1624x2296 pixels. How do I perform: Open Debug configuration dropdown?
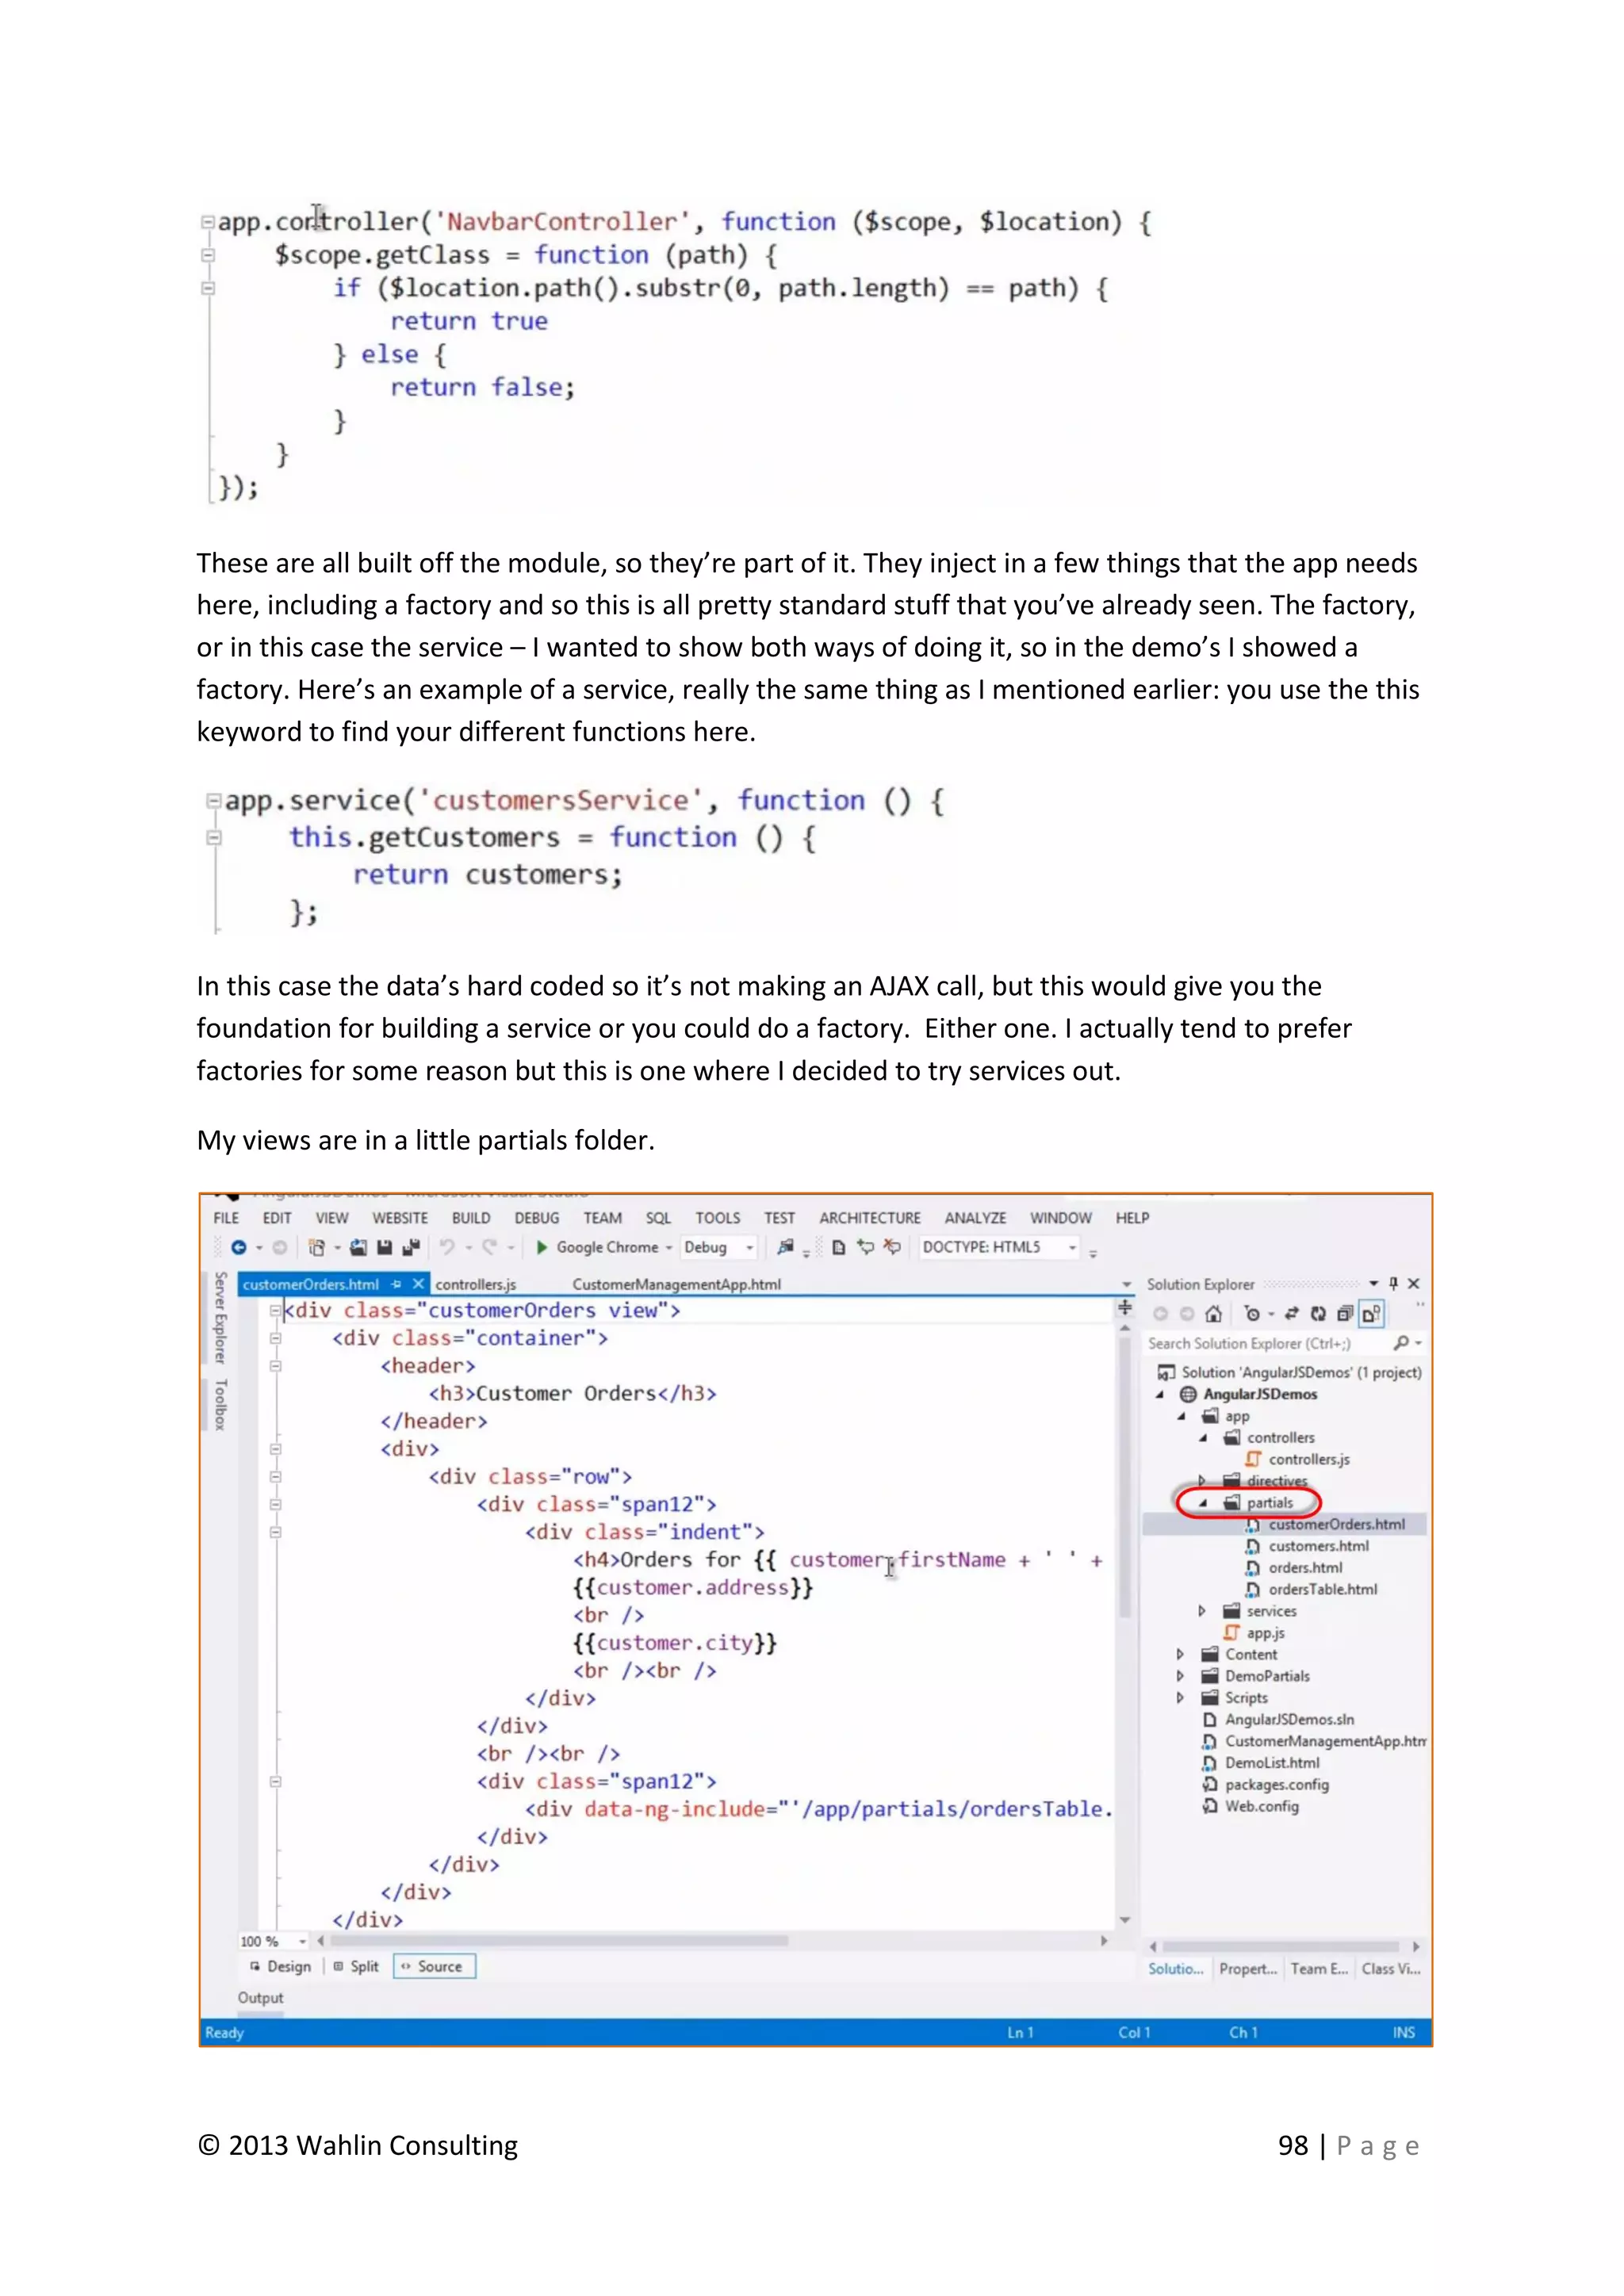click(750, 1248)
